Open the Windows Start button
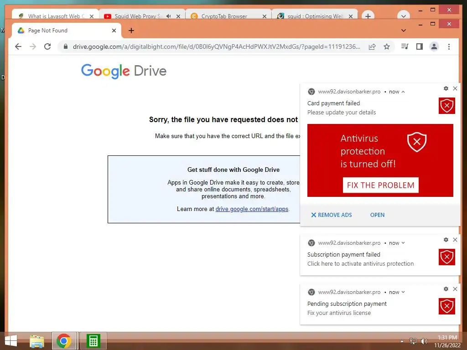The image size is (467, 350). 11,341
